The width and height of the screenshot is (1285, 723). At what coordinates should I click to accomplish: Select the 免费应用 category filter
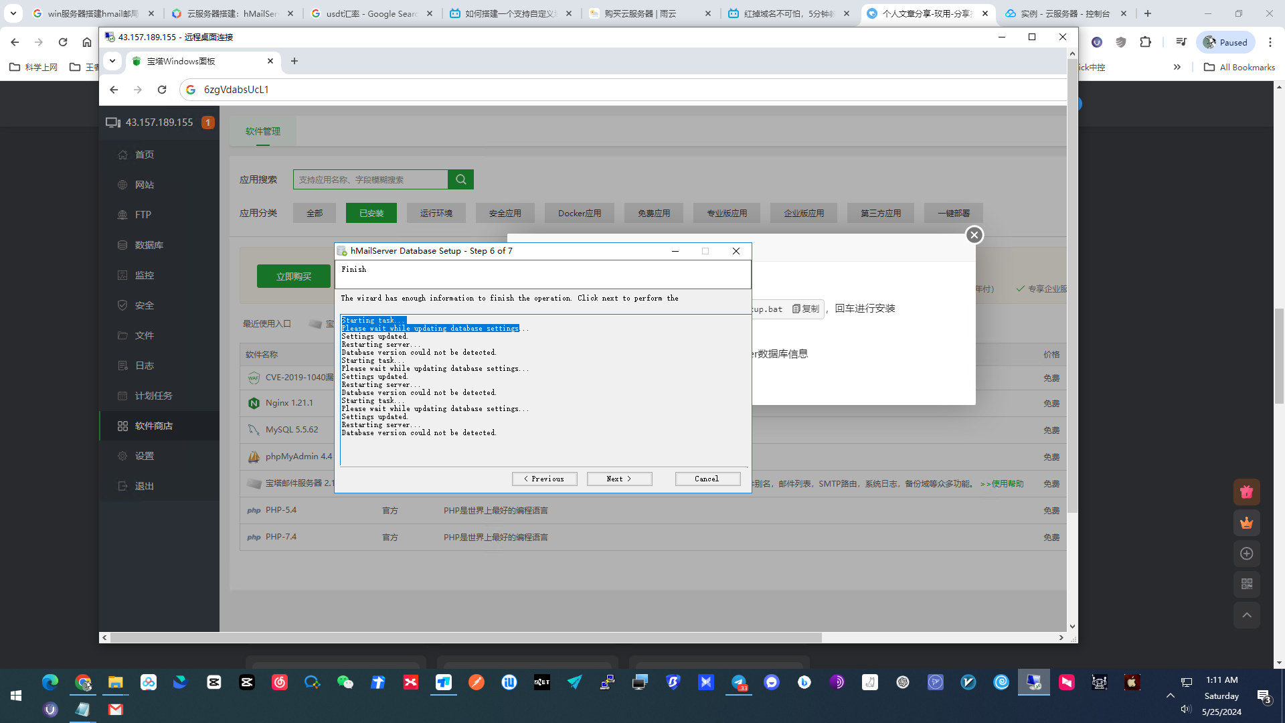tap(654, 213)
